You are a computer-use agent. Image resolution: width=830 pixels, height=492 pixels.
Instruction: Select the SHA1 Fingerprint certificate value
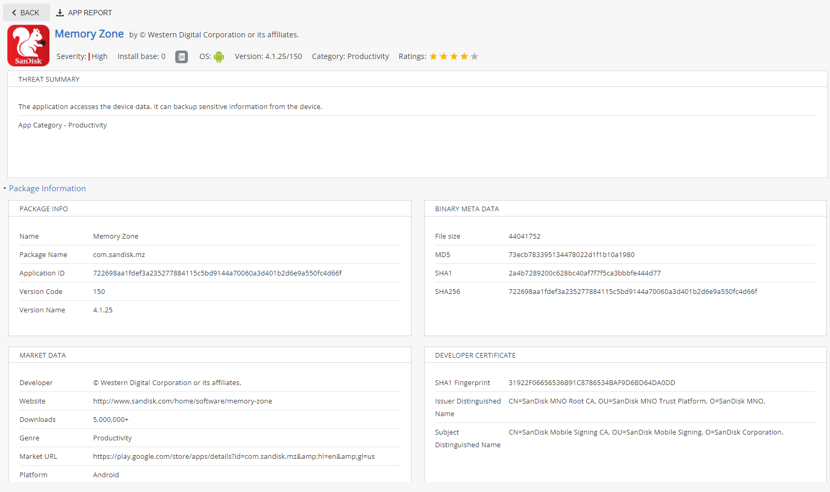click(x=592, y=383)
